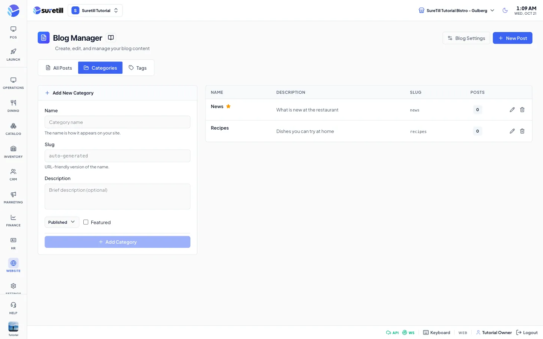Enable the Featured checkbox
The width and height of the screenshot is (543, 339).
pos(86,222)
